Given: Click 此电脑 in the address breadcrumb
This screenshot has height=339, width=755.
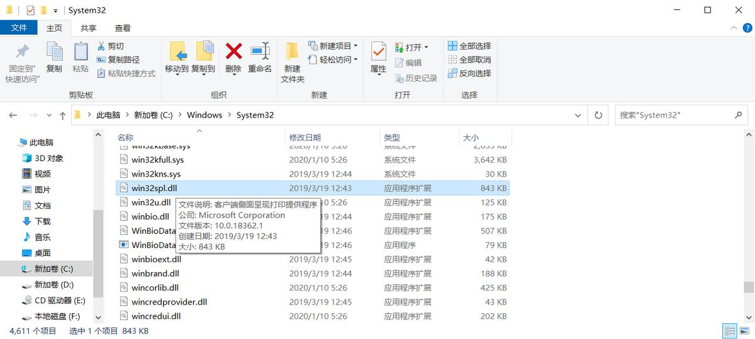Looking at the screenshot, I should pos(108,115).
